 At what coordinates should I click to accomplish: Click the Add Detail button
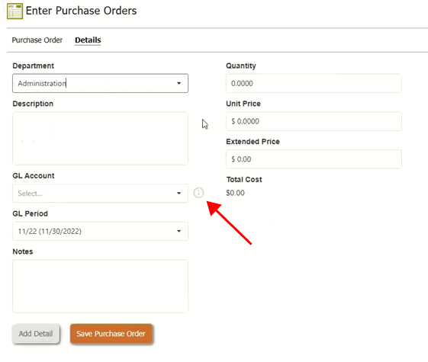coord(36,334)
